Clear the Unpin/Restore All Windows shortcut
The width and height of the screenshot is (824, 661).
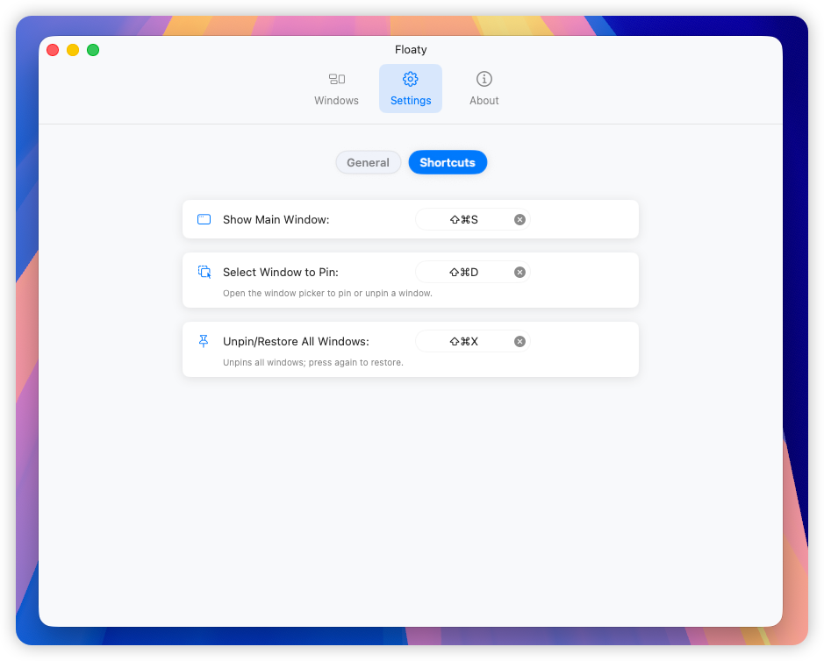519,341
